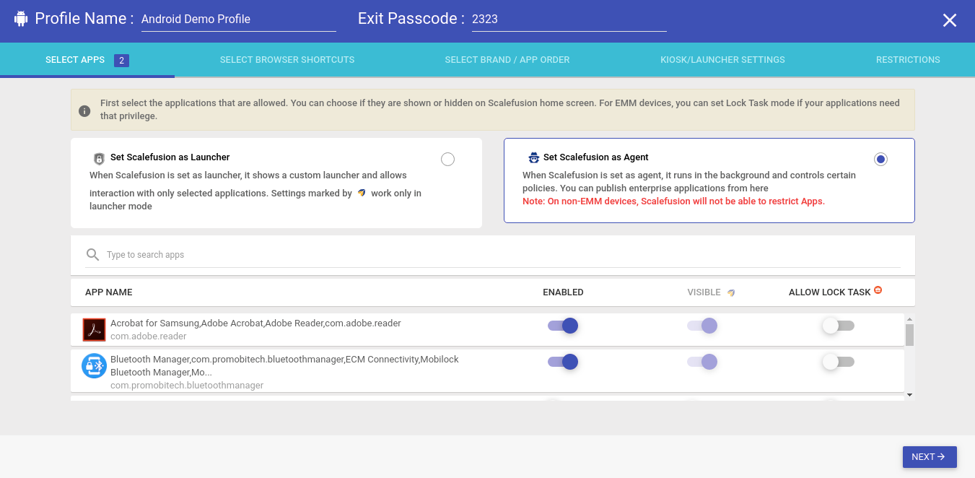Switch to the Restrictions tab
The height and width of the screenshot is (478, 975).
click(x=908, y=60)
